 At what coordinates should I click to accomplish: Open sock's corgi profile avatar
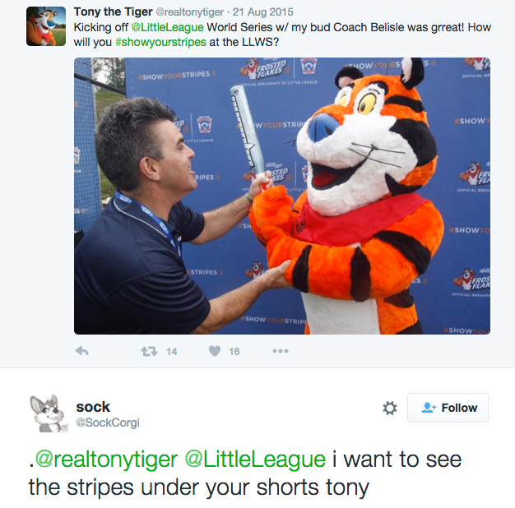(x=49, y=413)
